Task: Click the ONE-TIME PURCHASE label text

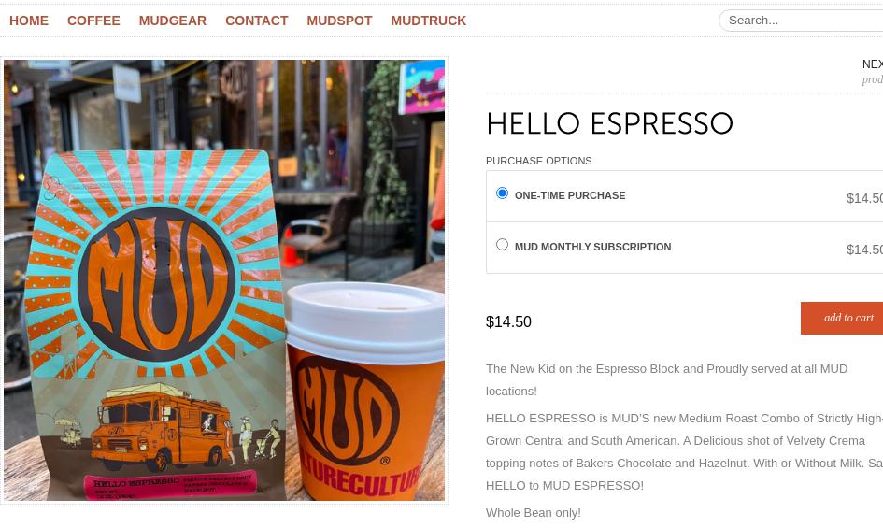Action: (570, 195)
